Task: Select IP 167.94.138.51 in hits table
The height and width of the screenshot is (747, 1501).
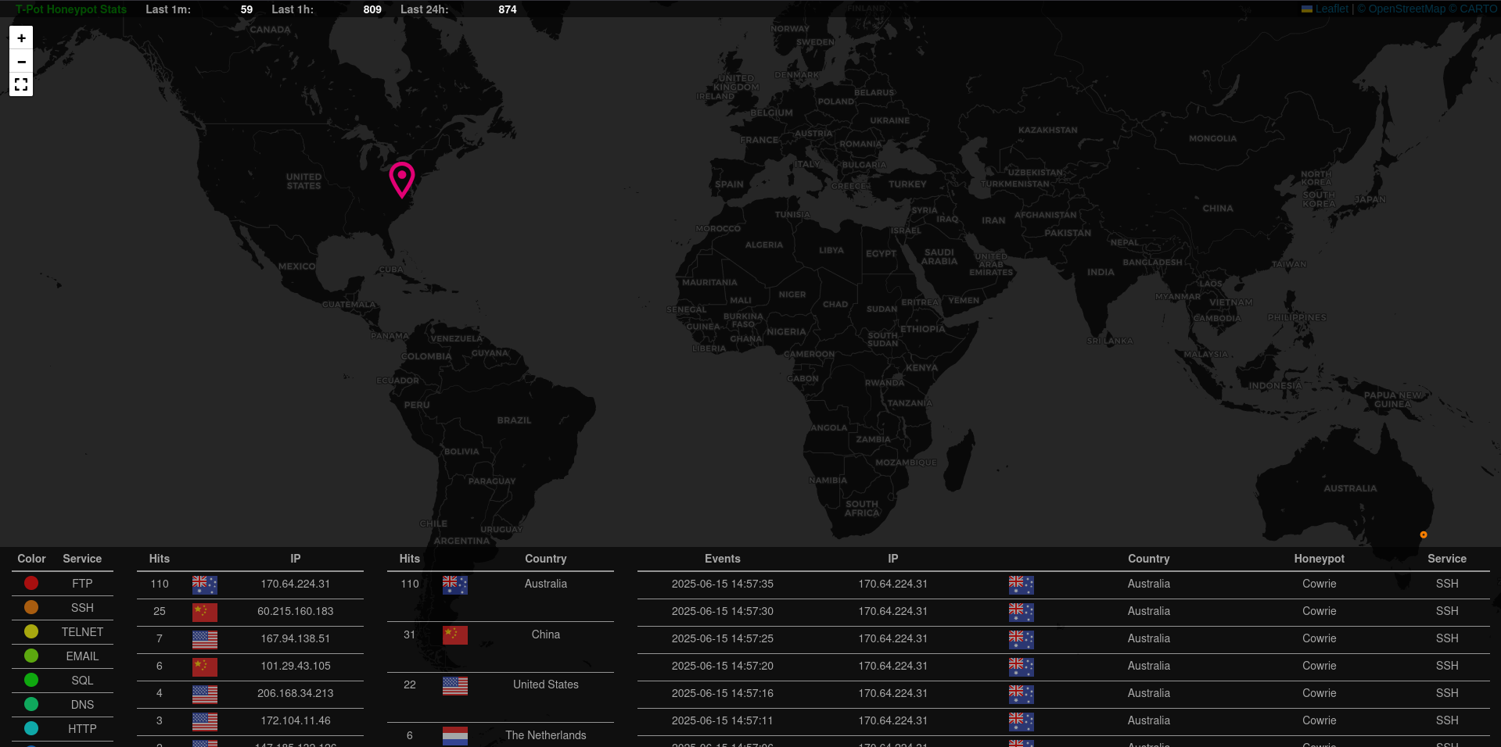Action: (295, 638)
